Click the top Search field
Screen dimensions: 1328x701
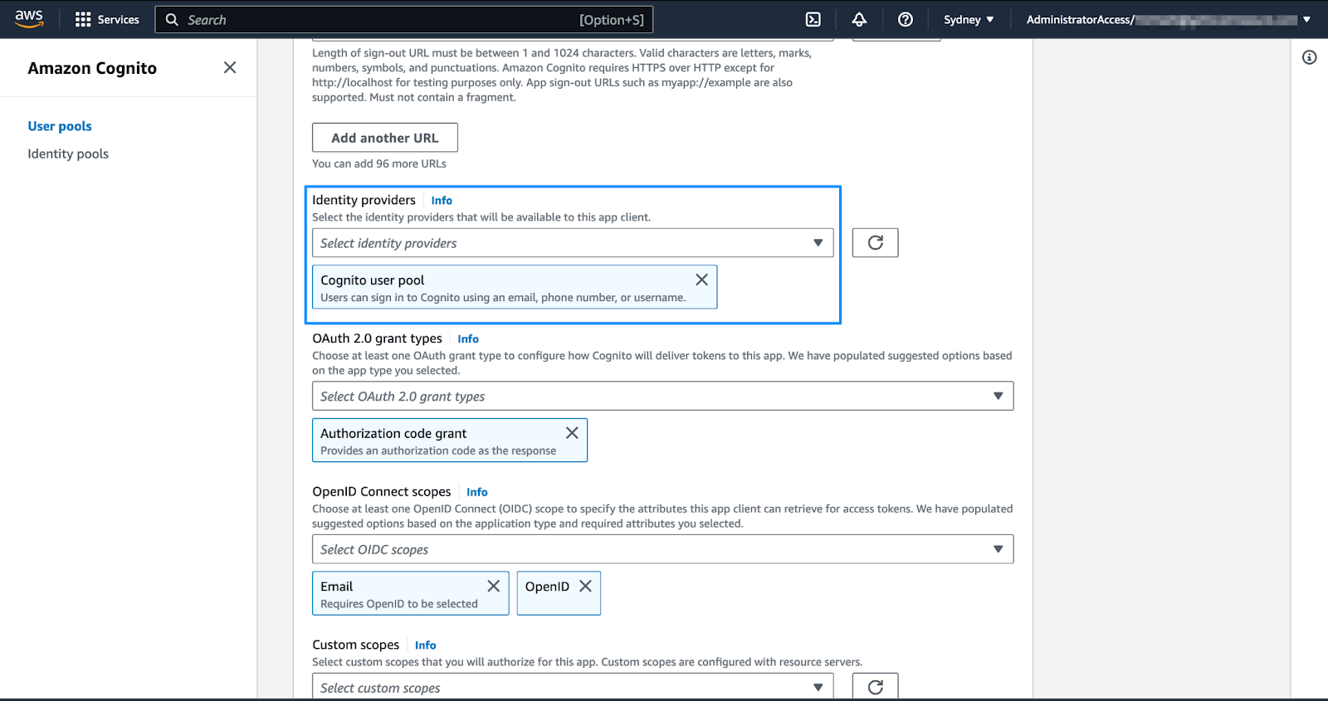tap(403, 19)
